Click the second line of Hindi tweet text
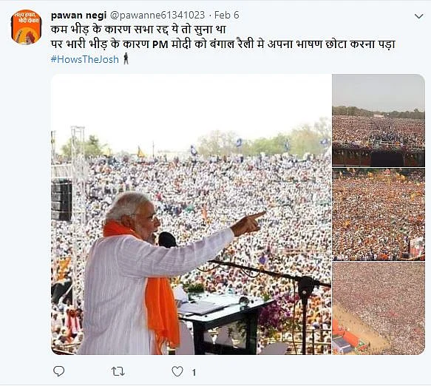Image resolution: width=431 pixels, height=386 pixels. (x=223, y=44)
